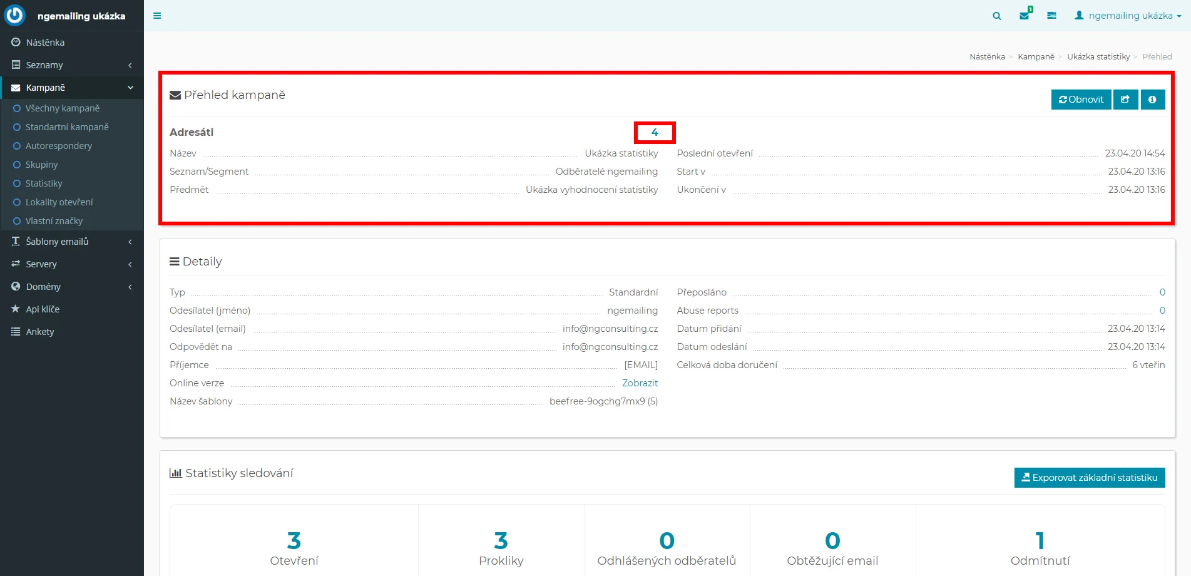Refresh overview with Obnovit button

pos(1081,100)
